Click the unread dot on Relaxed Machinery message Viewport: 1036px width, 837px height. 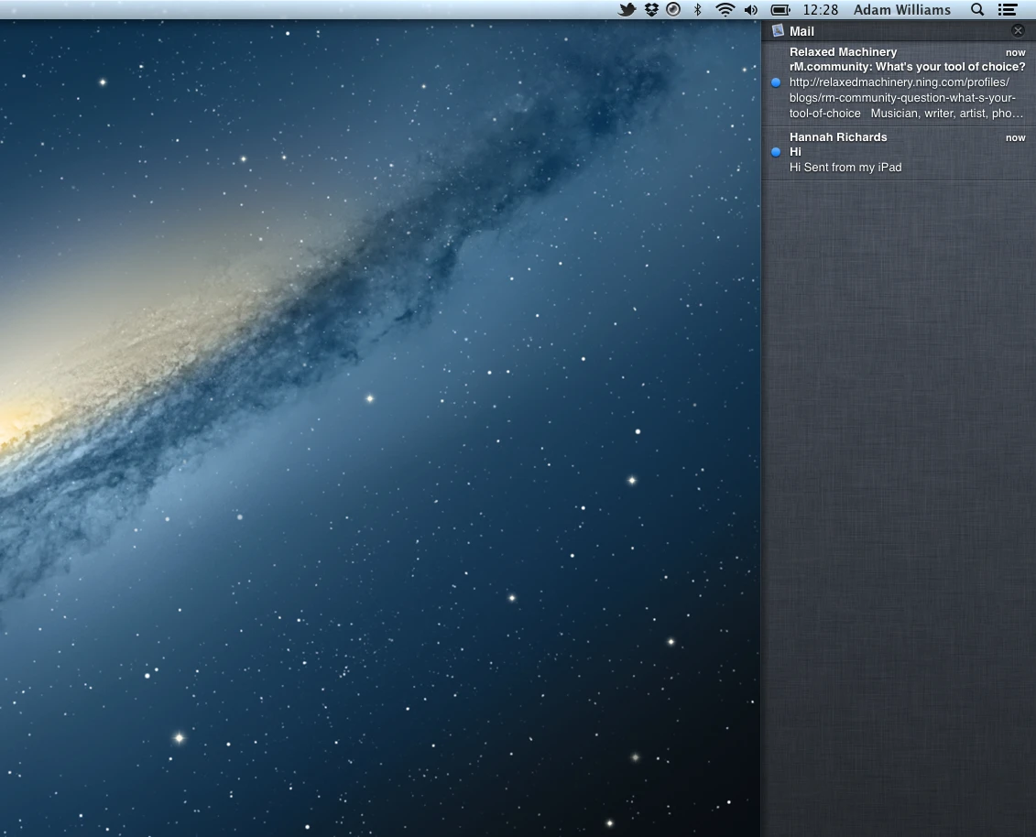[x=777, y=82]
